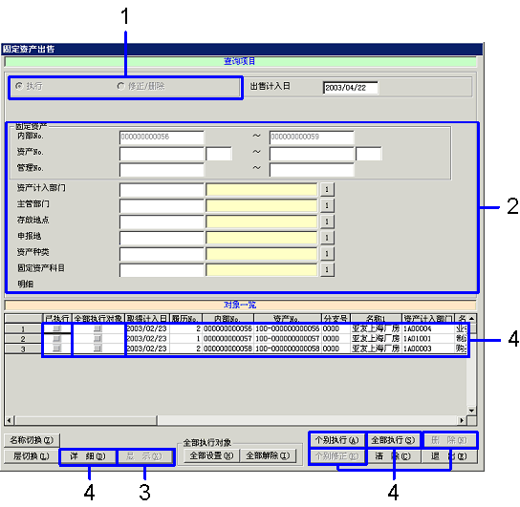Image resolution: width=520 pixels, height=507 pixels.
Task: Open lookup button beside 存放地点
Action: (x=327, y=222)
